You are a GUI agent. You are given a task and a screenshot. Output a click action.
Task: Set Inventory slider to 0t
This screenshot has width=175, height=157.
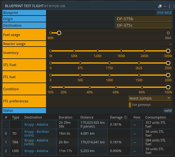[x=51, y=51]
